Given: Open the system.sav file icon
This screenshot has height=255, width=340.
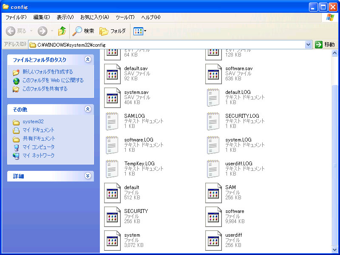Looking at the screenshot, I should 112,97.
